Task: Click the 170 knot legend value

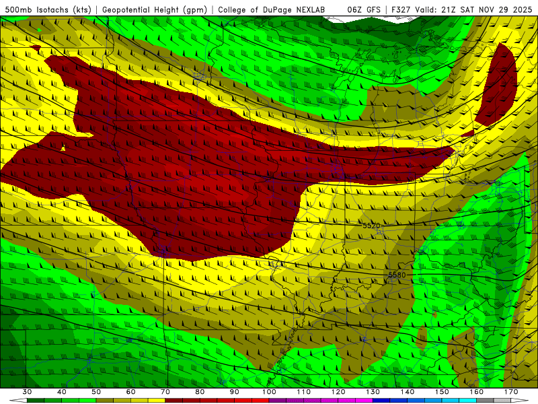Action: coord(511,392)
